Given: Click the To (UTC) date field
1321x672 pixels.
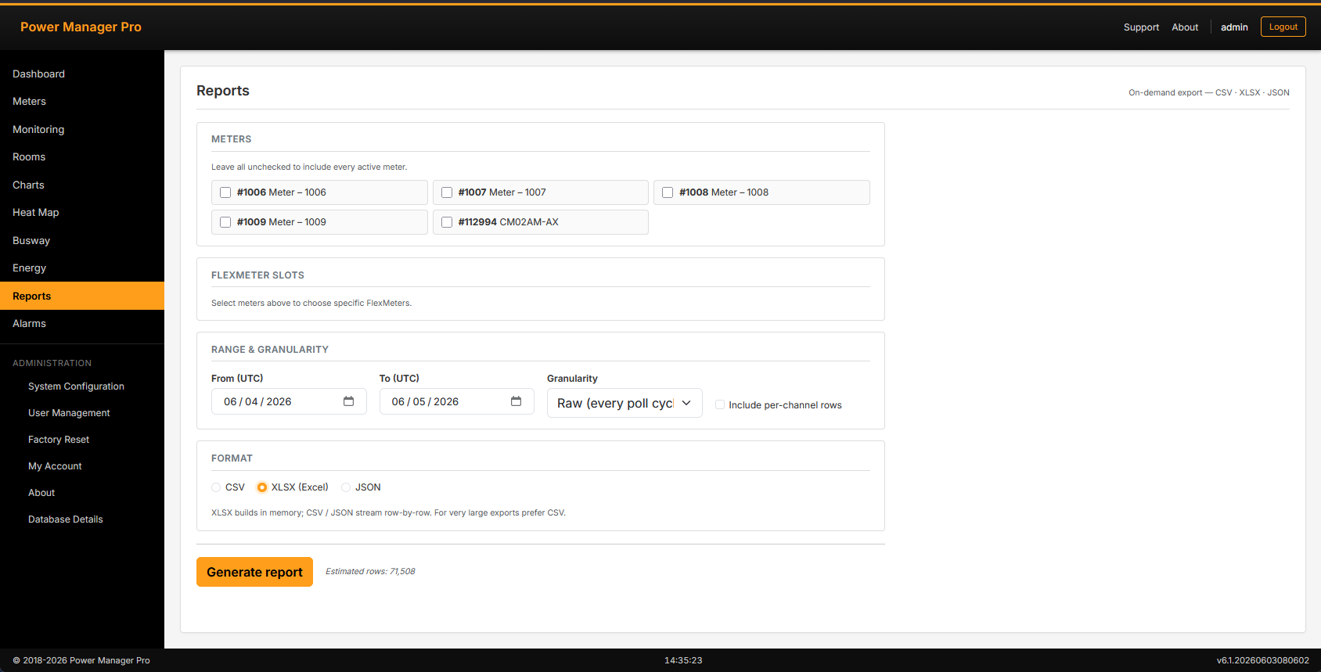Looking at the screenshot, I should (x=457, y=401).
